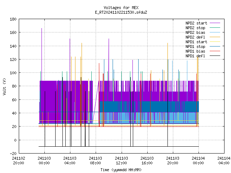Select the "NPD1 stop" legend label

pyautogui.click(x=195, y=46)
